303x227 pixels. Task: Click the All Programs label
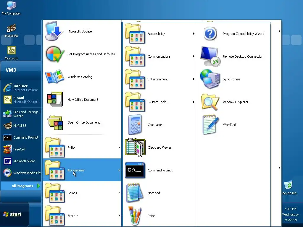[x=22, y=186]
